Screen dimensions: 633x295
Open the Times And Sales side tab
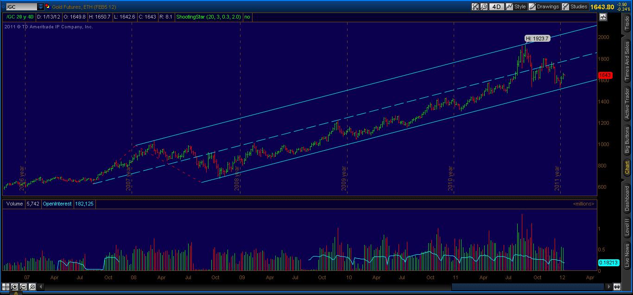point(627,61)
